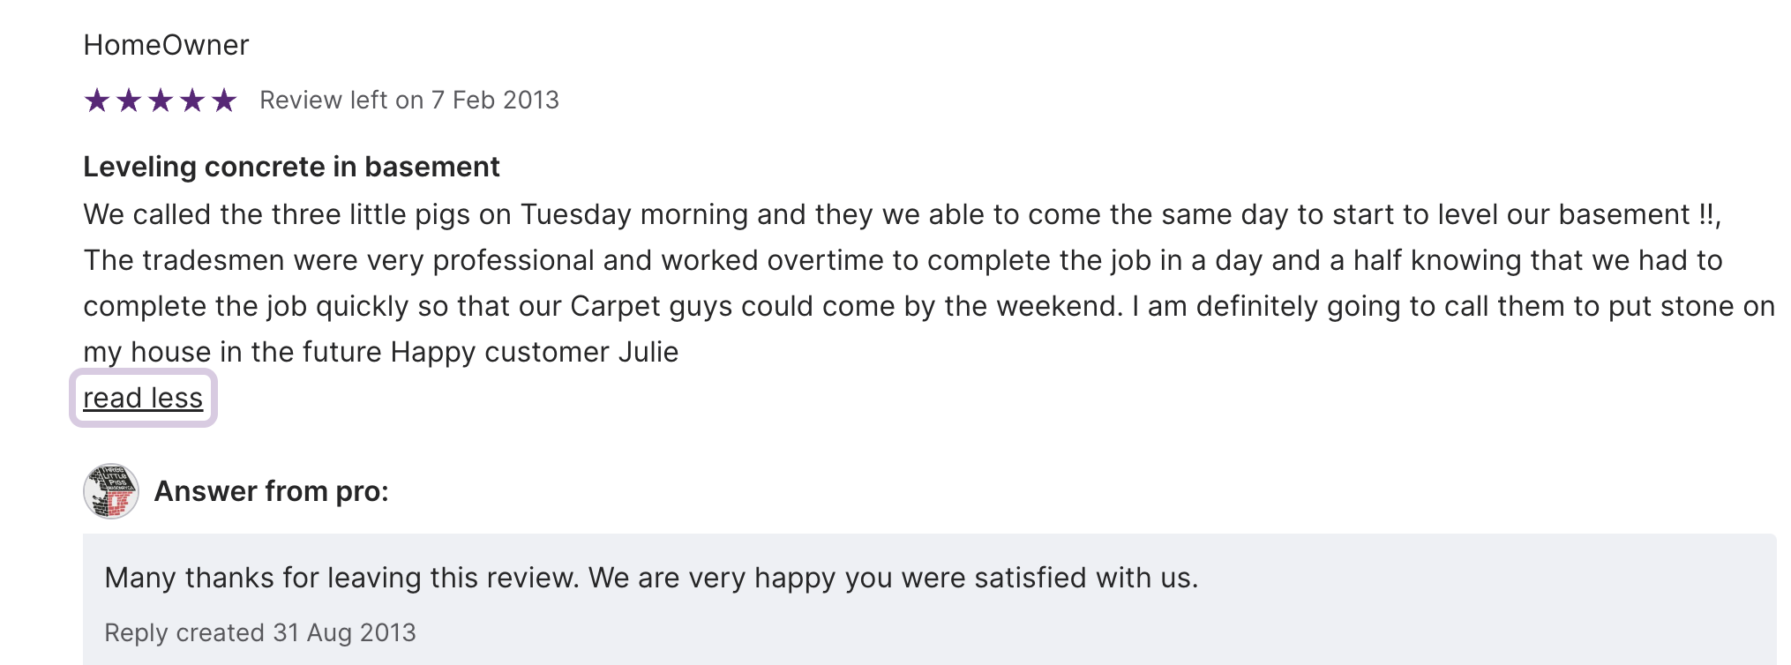Click the Three Little Pigs pro avatar
Viewport: 1791px width, 665px height.
[x=111, y=491]
